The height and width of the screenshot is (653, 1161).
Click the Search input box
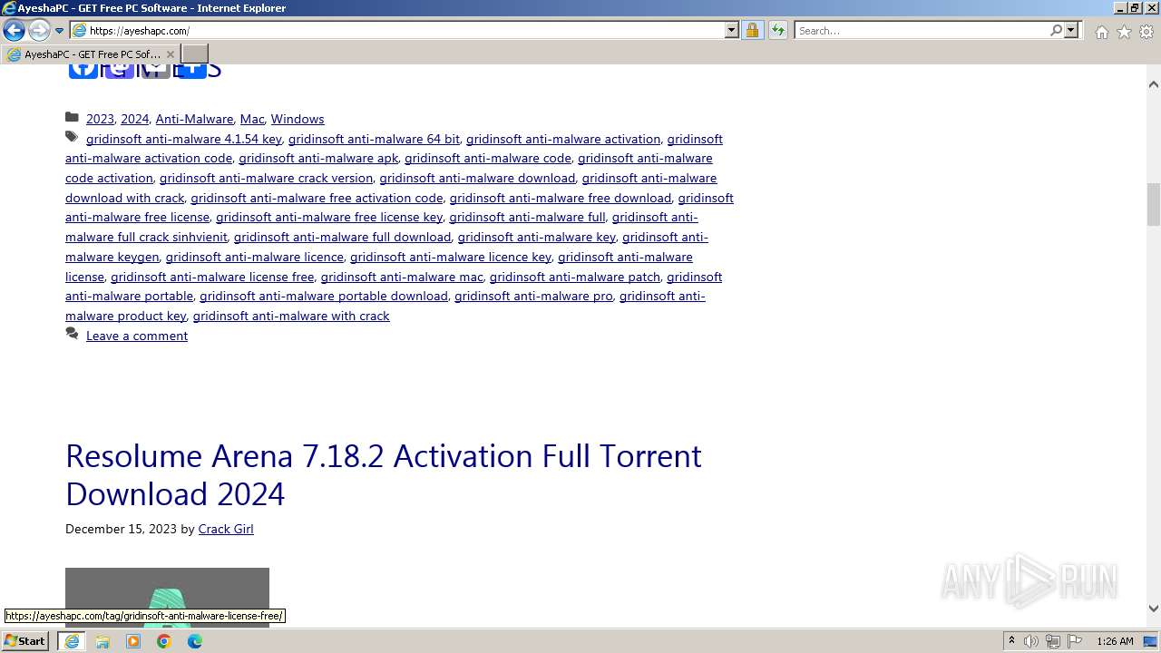921,30
